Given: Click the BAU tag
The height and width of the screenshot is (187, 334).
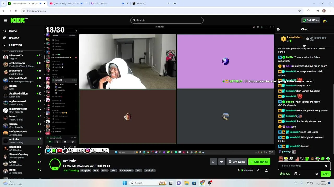Looking at the screenshot, I should (105, 171).
